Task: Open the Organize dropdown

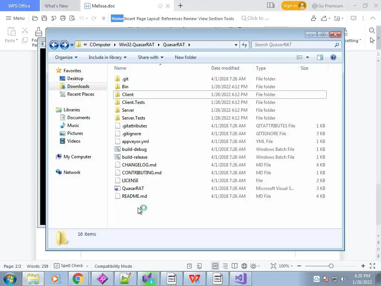Action: click(x=66, y=57)
